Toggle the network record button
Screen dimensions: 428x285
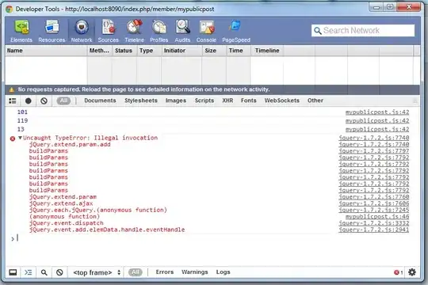coord(28,101)
